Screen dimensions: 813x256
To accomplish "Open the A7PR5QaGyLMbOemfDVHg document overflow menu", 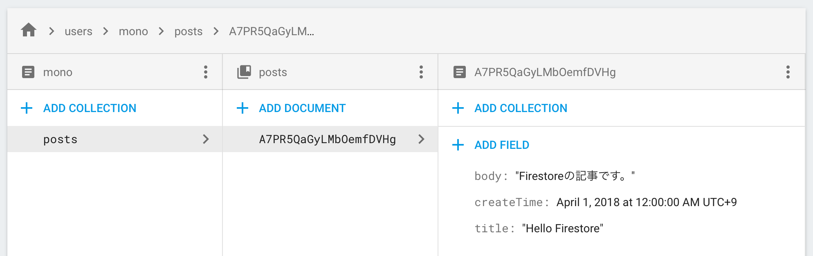I will pyautogui.click(x=788, y=72).
